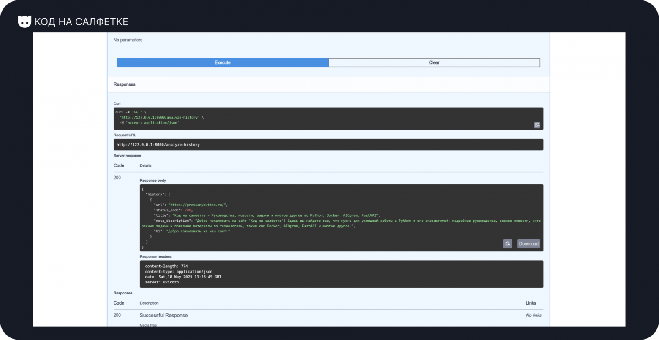The height and width of the screenshot is (340, 659).
Task: Copy the response body via clipboard icon
Action: click(x=507, y=243)
